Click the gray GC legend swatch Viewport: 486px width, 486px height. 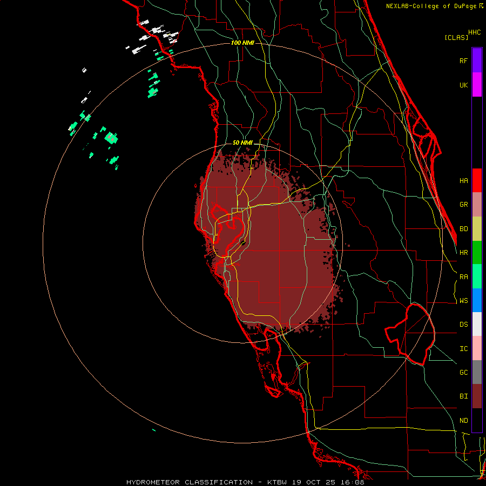[477, 372]
